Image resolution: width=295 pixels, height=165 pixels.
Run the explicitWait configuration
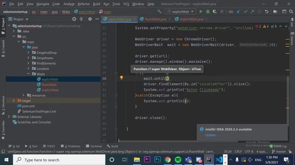point(201,11)
